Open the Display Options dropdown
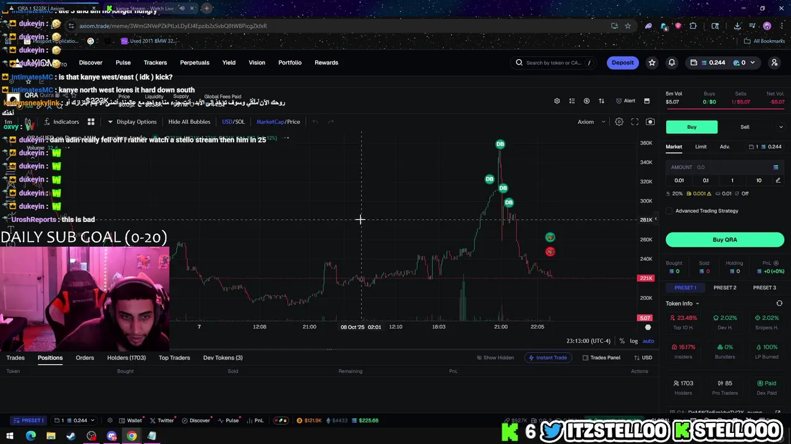The height and width of the screenshot is (444, 791). click(x=132, y=121)
